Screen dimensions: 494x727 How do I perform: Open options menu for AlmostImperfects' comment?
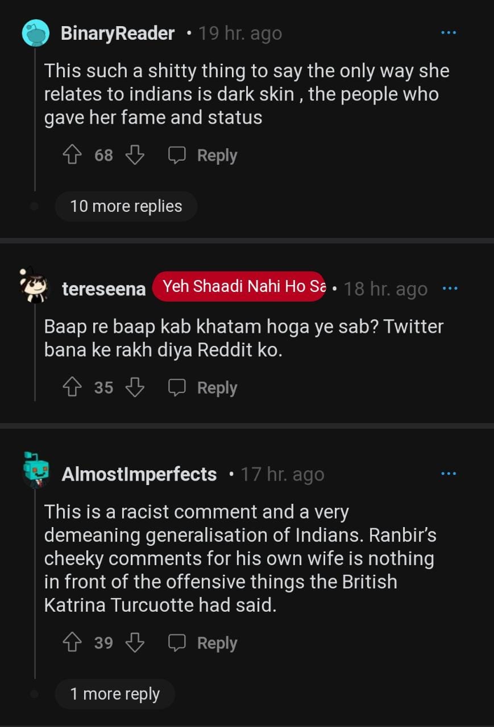pyautogui.click(x=449, y=474)
